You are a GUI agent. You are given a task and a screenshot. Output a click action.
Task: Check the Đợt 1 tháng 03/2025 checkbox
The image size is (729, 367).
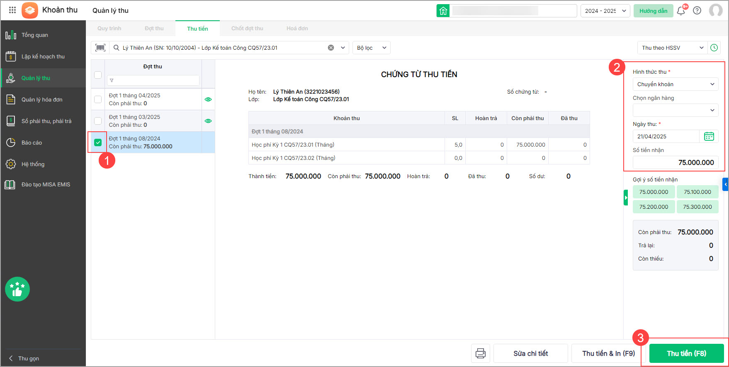pos(98,121)
